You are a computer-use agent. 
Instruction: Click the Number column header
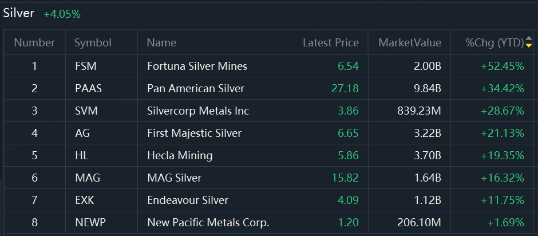tap(34, 42)
